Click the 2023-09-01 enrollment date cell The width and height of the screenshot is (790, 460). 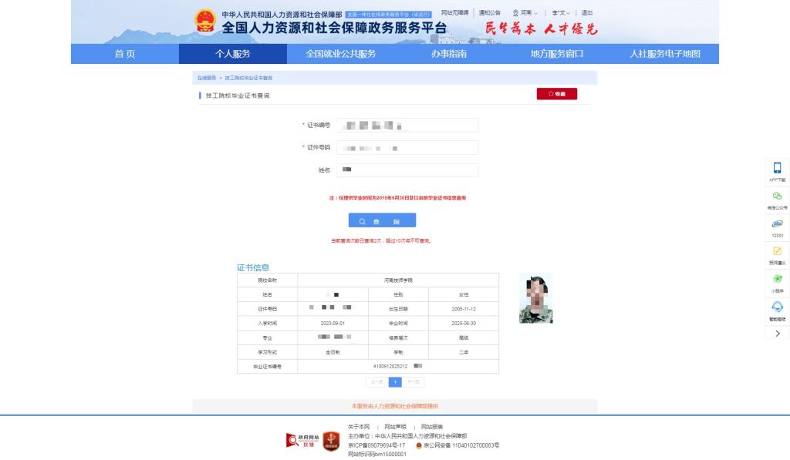point(333,324)
